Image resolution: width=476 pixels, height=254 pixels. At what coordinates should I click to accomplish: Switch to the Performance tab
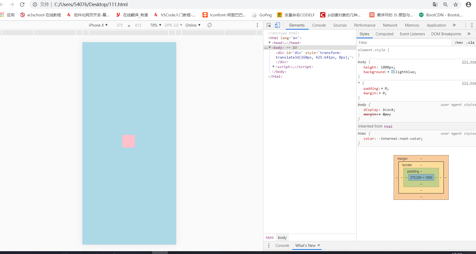point(365,25)
